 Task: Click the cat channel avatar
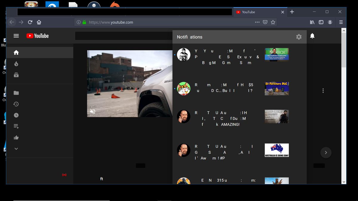tap(183, 88)
